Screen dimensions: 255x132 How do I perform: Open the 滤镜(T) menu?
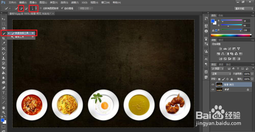(75, 3)
